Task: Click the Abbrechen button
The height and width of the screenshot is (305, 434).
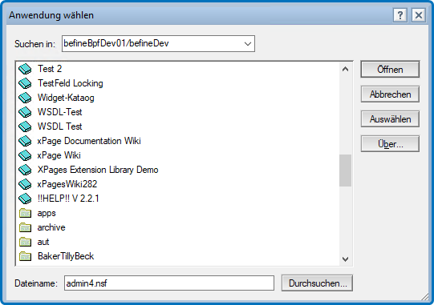Action: click(x=390, y=94)
